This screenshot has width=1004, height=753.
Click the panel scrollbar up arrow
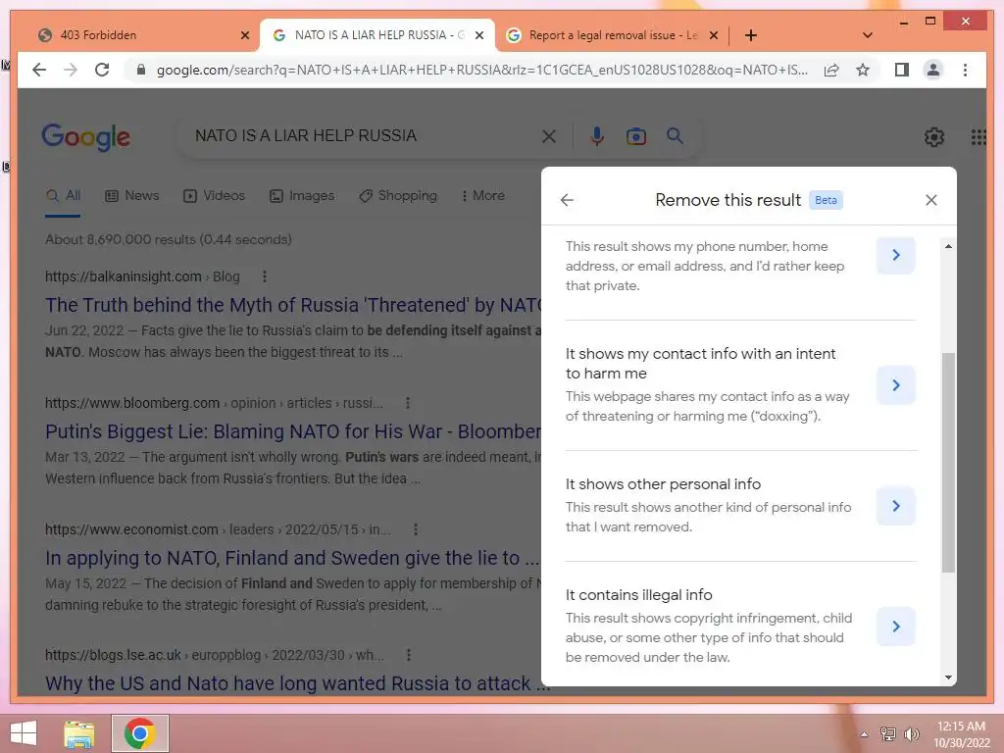948,246
